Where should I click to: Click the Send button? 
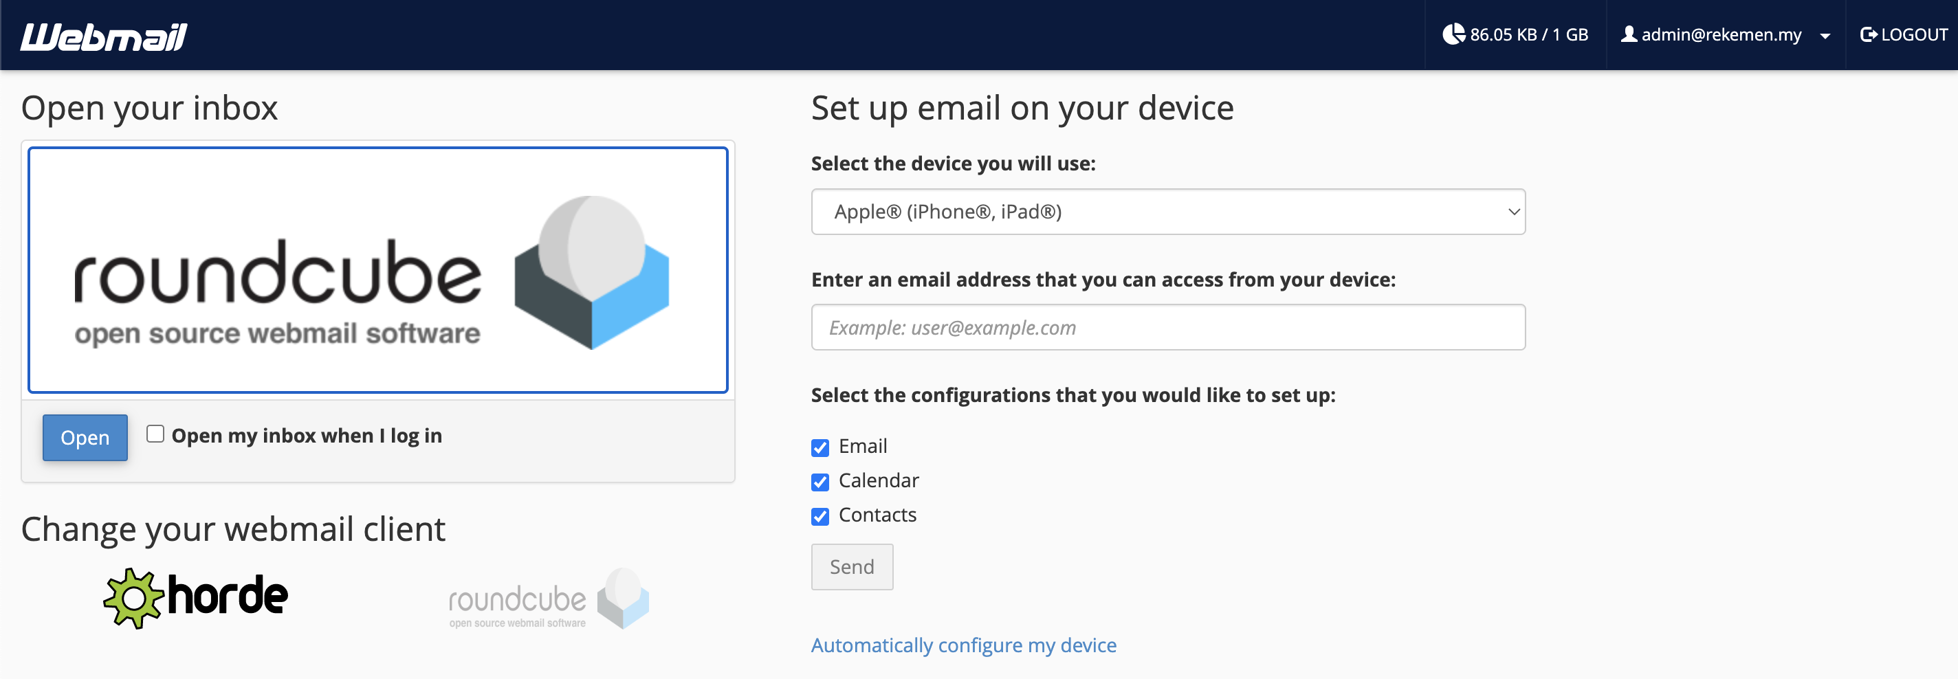852,566
